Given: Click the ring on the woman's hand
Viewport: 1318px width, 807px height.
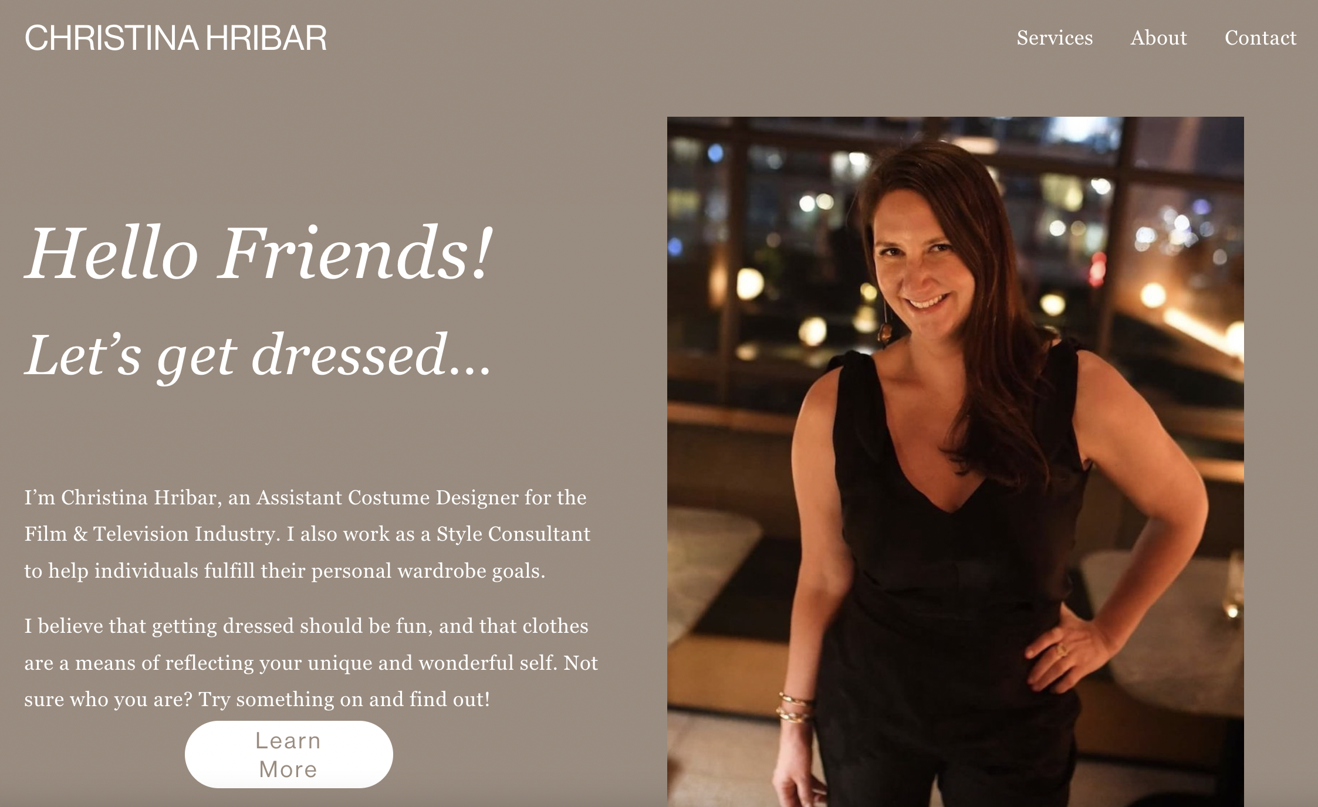Looking at the screenshot, I should pyautogui.click(x=1062, y=649).
